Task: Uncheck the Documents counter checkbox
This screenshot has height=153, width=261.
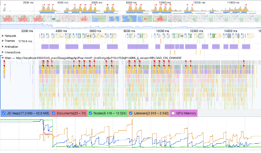Action: tap(54, 113)
